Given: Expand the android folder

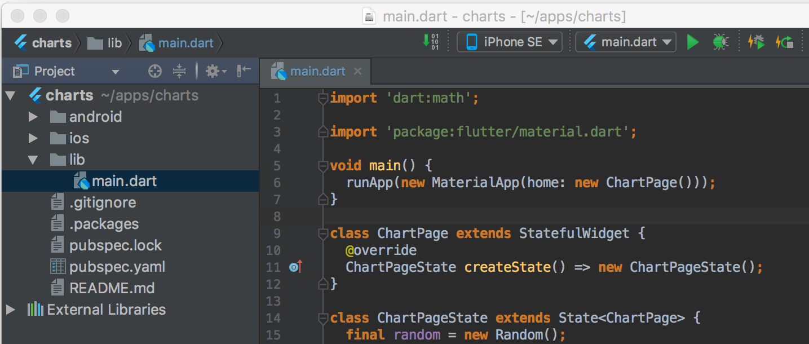Looking at the screenshot, I should [33, 117].
